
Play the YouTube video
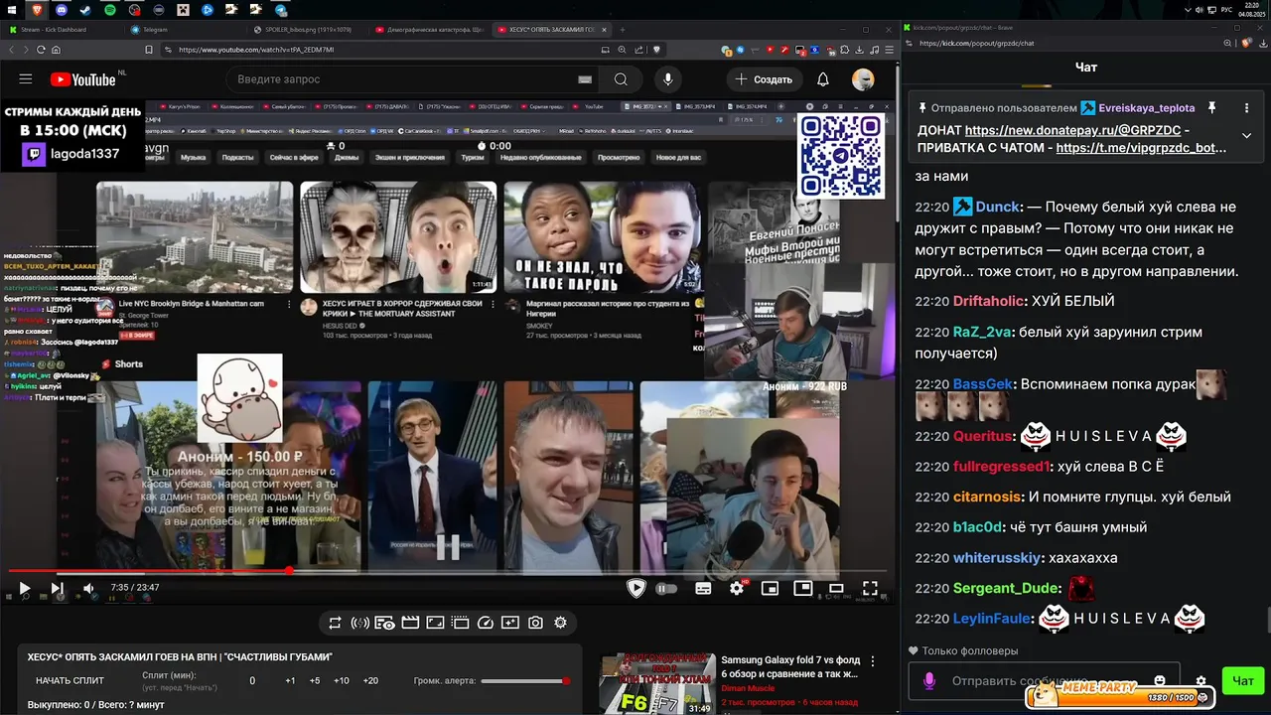pyautogui.click(x=25, y=588)
